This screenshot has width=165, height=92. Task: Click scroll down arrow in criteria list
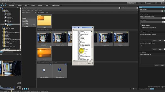point(92,59)
